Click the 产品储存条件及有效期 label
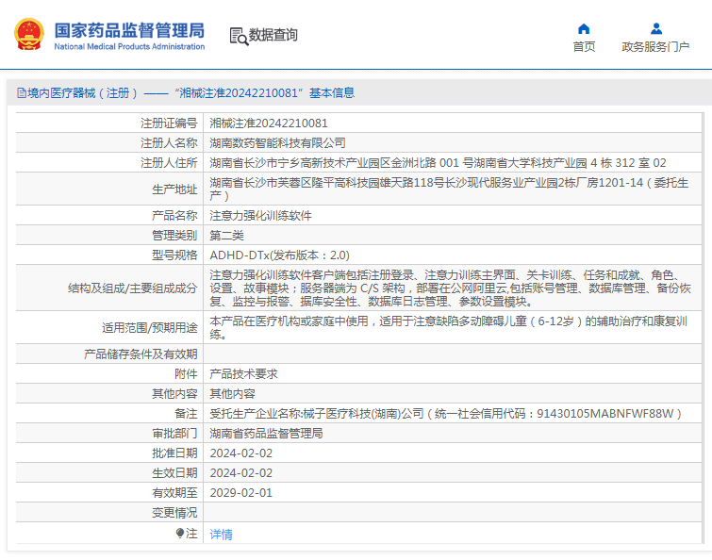Image resolution: width=712 pixels, height=560 pixels. (x=141, y=354)
